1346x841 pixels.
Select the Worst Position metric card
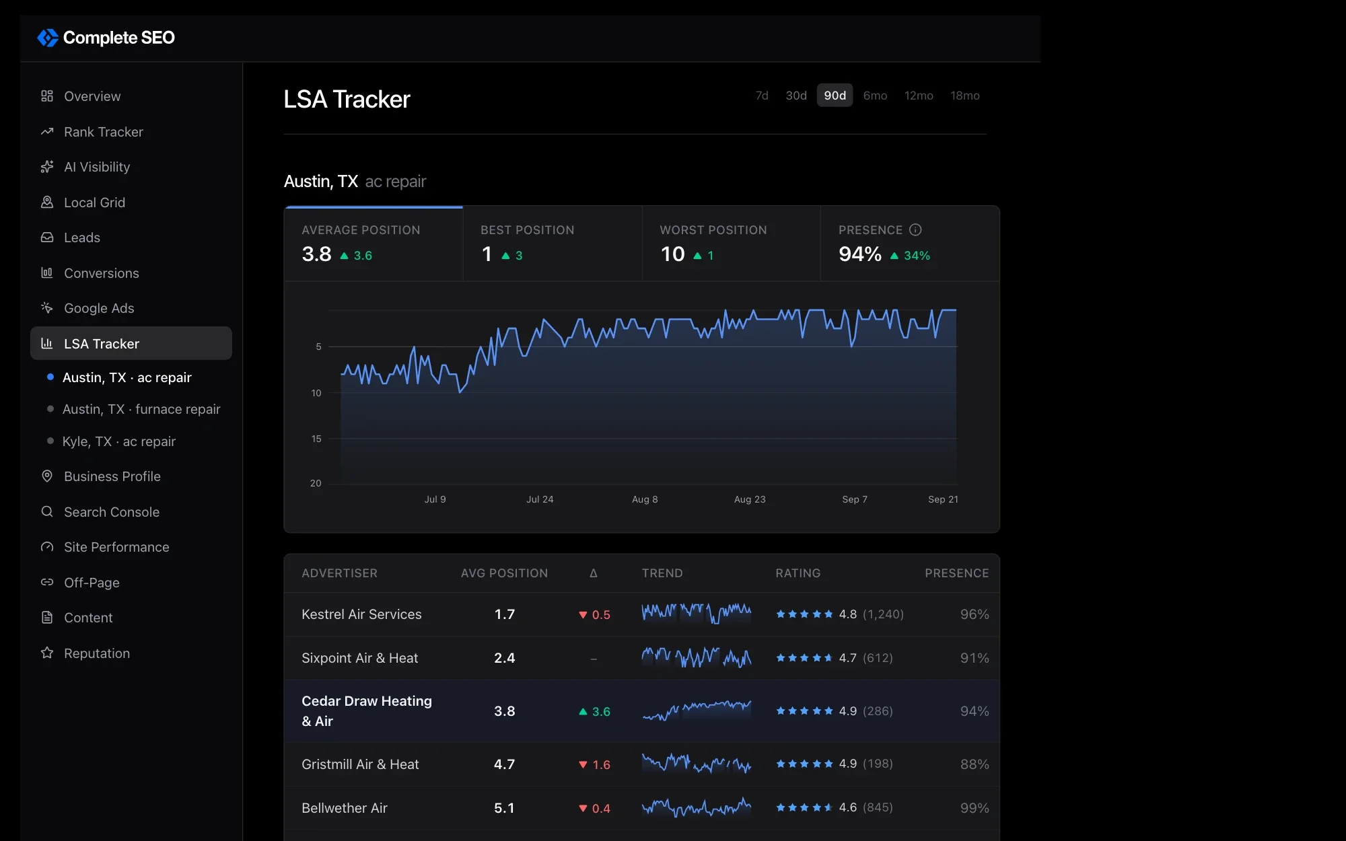pyautogui.click(x=732, y=244)
